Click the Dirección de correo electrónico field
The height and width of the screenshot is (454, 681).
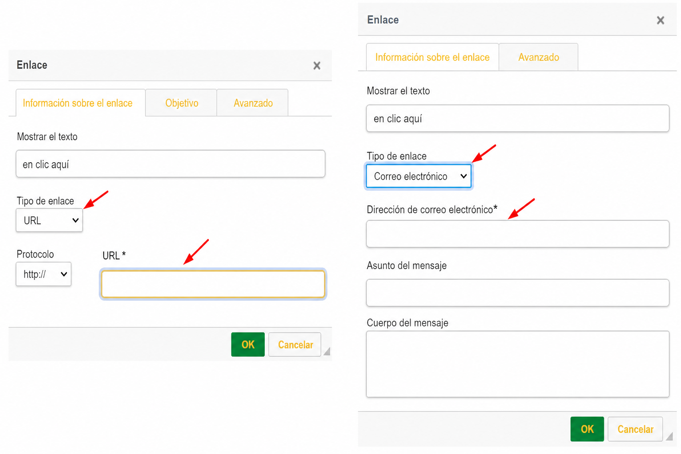pos(517,234)
